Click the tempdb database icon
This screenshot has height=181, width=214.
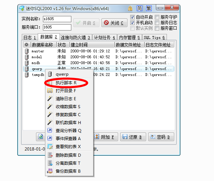pos(27,75)
